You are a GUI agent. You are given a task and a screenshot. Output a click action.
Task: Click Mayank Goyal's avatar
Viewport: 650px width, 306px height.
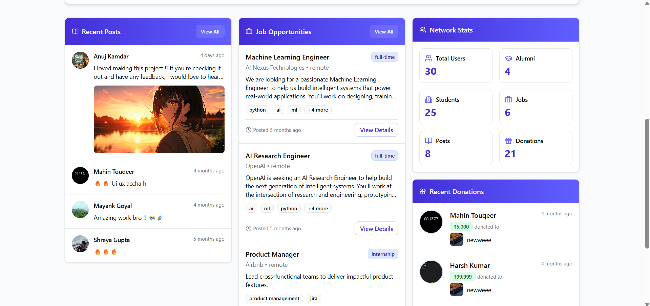[x=80, y=210]
